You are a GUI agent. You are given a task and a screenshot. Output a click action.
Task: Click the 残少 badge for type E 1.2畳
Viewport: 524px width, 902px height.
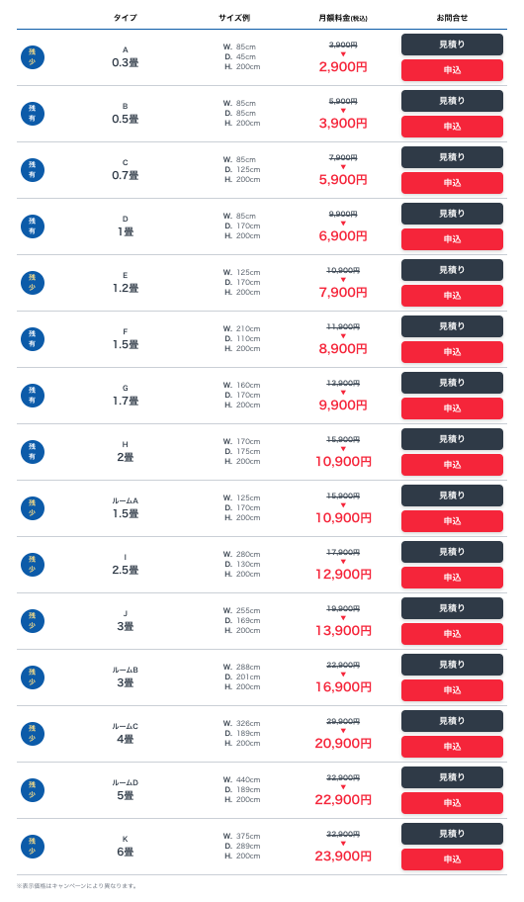33,283
